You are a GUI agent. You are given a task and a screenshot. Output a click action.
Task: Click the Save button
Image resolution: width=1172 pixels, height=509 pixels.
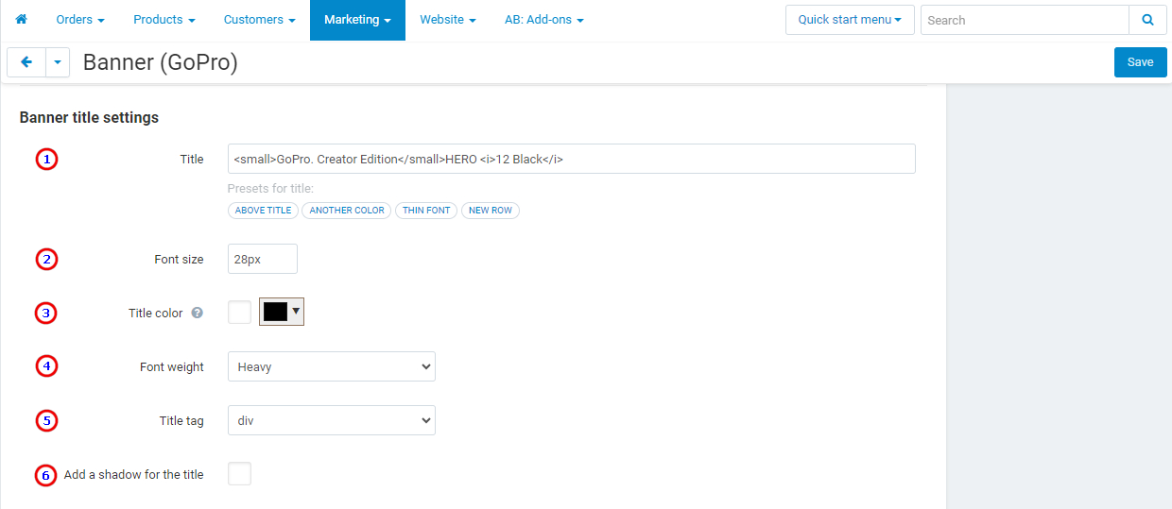1140,62
